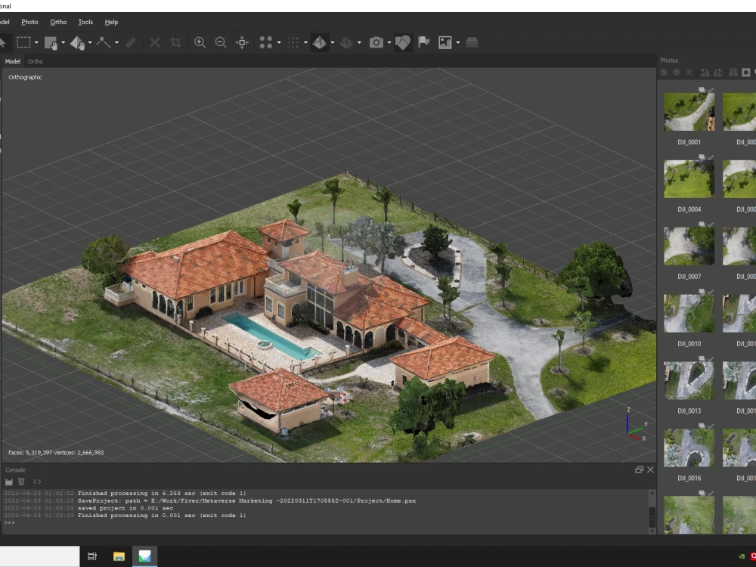Viewport: 756px width, 567px height.
Task: Open the DJI_0004 photo thumbnail
Action: coord(688,178)
